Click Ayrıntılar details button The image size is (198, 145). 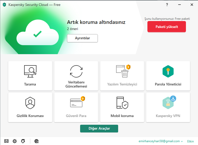pyautogui.click(x=82, y=38)
